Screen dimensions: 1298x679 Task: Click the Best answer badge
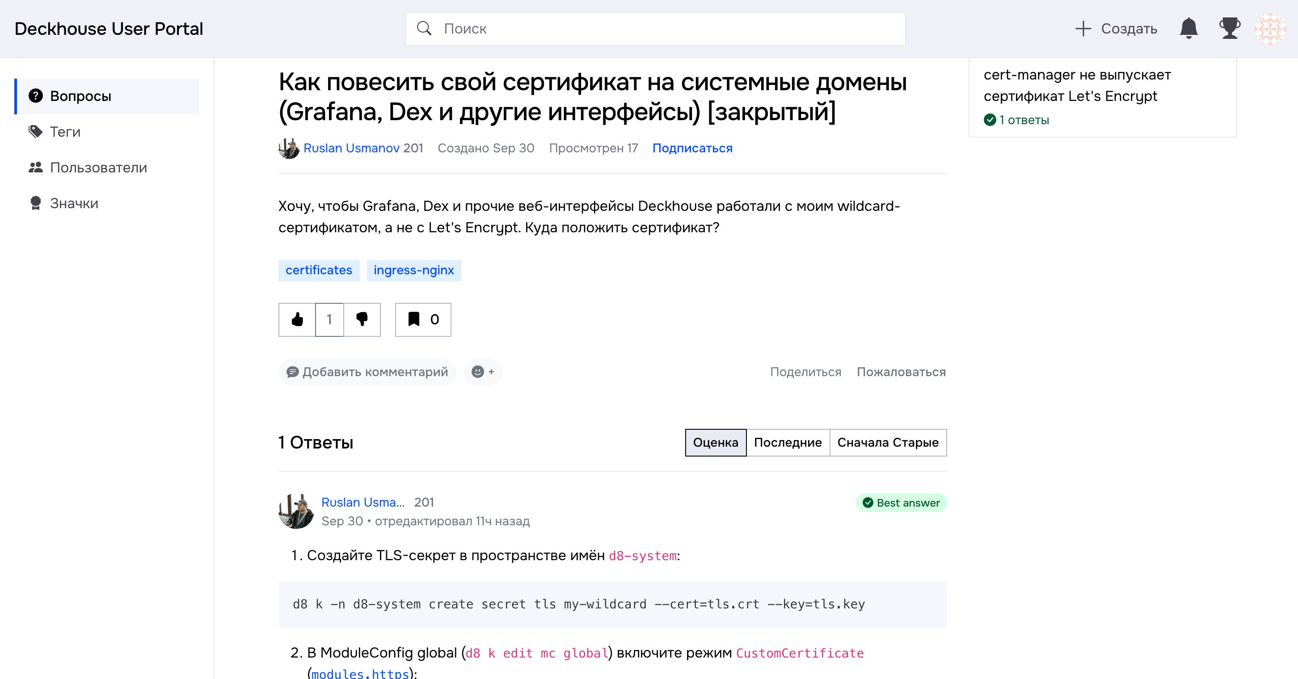pyautogui.click(x=901, y=503)
